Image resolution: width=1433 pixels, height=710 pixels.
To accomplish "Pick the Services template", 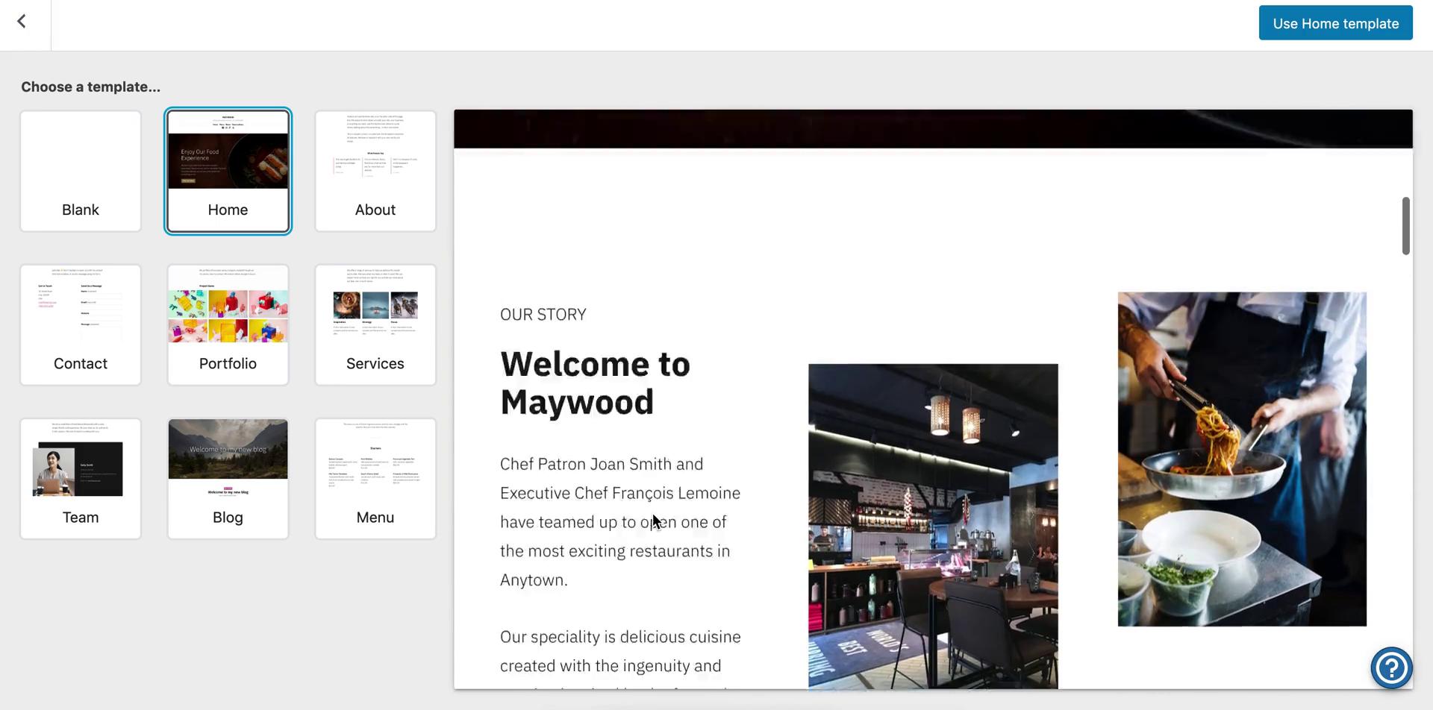I will (x=375, y=324).
